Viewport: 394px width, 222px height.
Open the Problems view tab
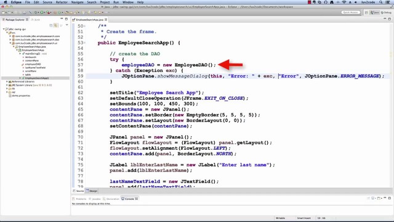(x=79, y=199)
